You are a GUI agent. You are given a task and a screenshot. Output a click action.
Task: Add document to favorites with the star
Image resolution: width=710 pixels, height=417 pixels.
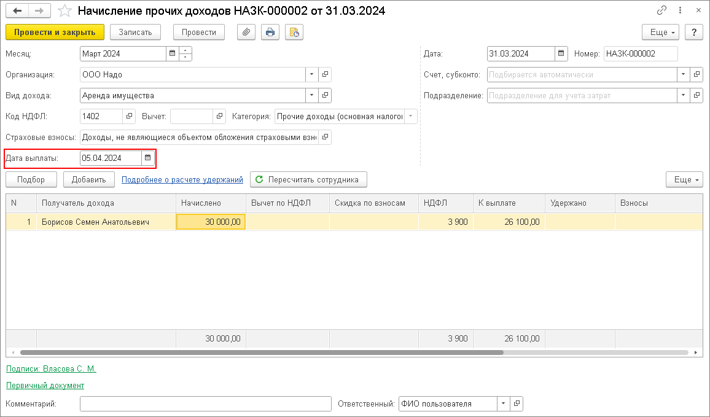coord(64,11)
